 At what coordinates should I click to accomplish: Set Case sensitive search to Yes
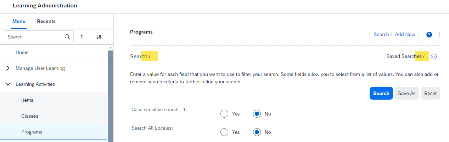(224, 114)
